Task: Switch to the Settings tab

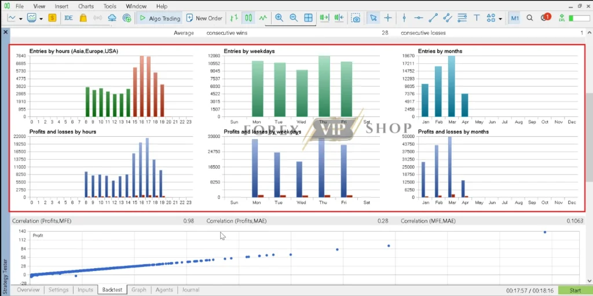Action: (58, 290)
